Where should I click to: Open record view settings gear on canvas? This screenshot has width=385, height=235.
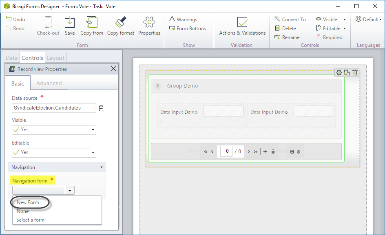point(339,72)
